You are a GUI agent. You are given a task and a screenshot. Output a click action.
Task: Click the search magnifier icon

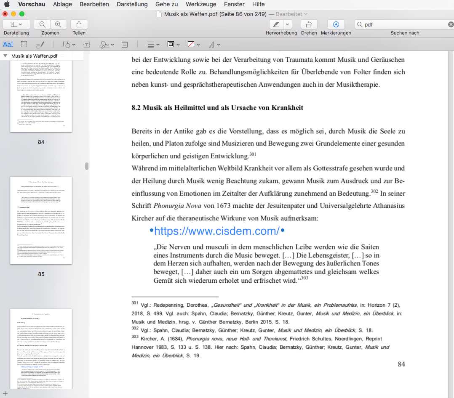click(360, 24)
